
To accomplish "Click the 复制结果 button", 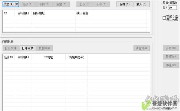I will coord(44,48).
